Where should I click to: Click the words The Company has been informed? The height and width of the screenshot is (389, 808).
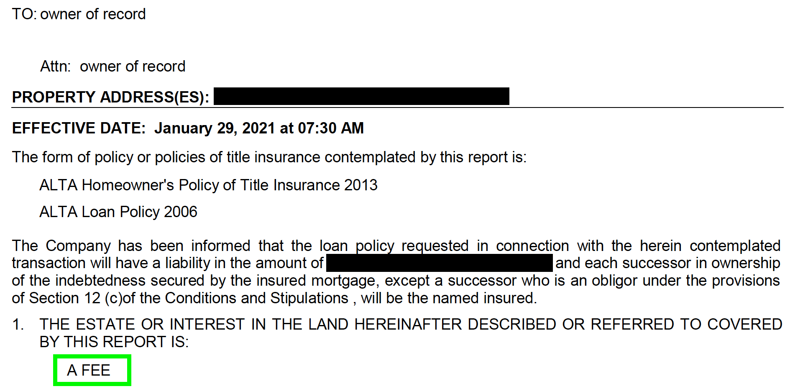tap(131, 246)
